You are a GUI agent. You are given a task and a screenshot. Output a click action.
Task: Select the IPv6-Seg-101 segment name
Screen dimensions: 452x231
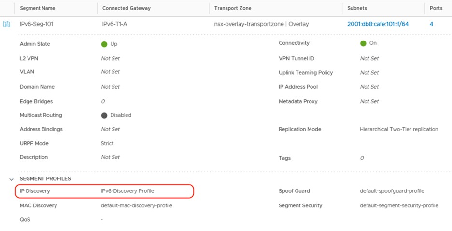click(36, 24)
